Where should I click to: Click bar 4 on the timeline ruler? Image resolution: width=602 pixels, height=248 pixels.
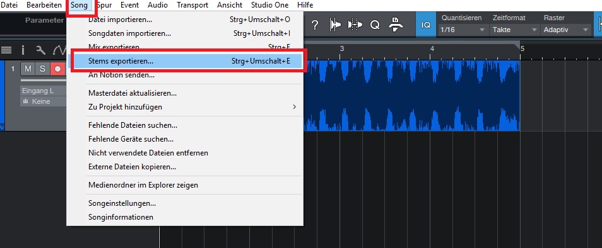[x=432, y=49]
